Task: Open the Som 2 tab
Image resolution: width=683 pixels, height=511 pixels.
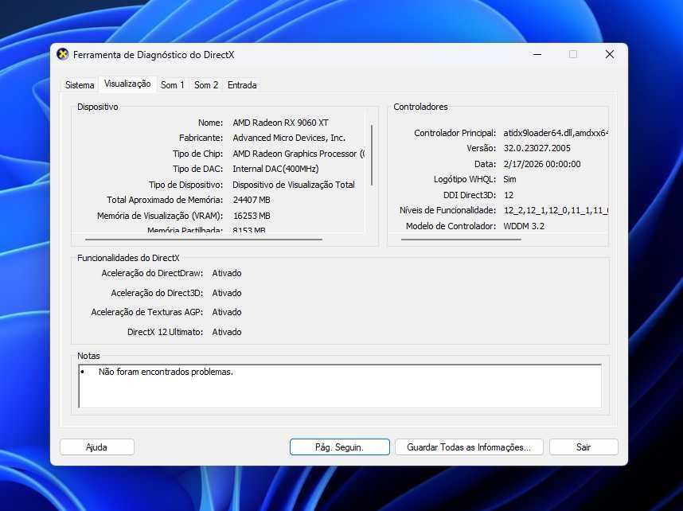Action: click(x=206, y=85)
